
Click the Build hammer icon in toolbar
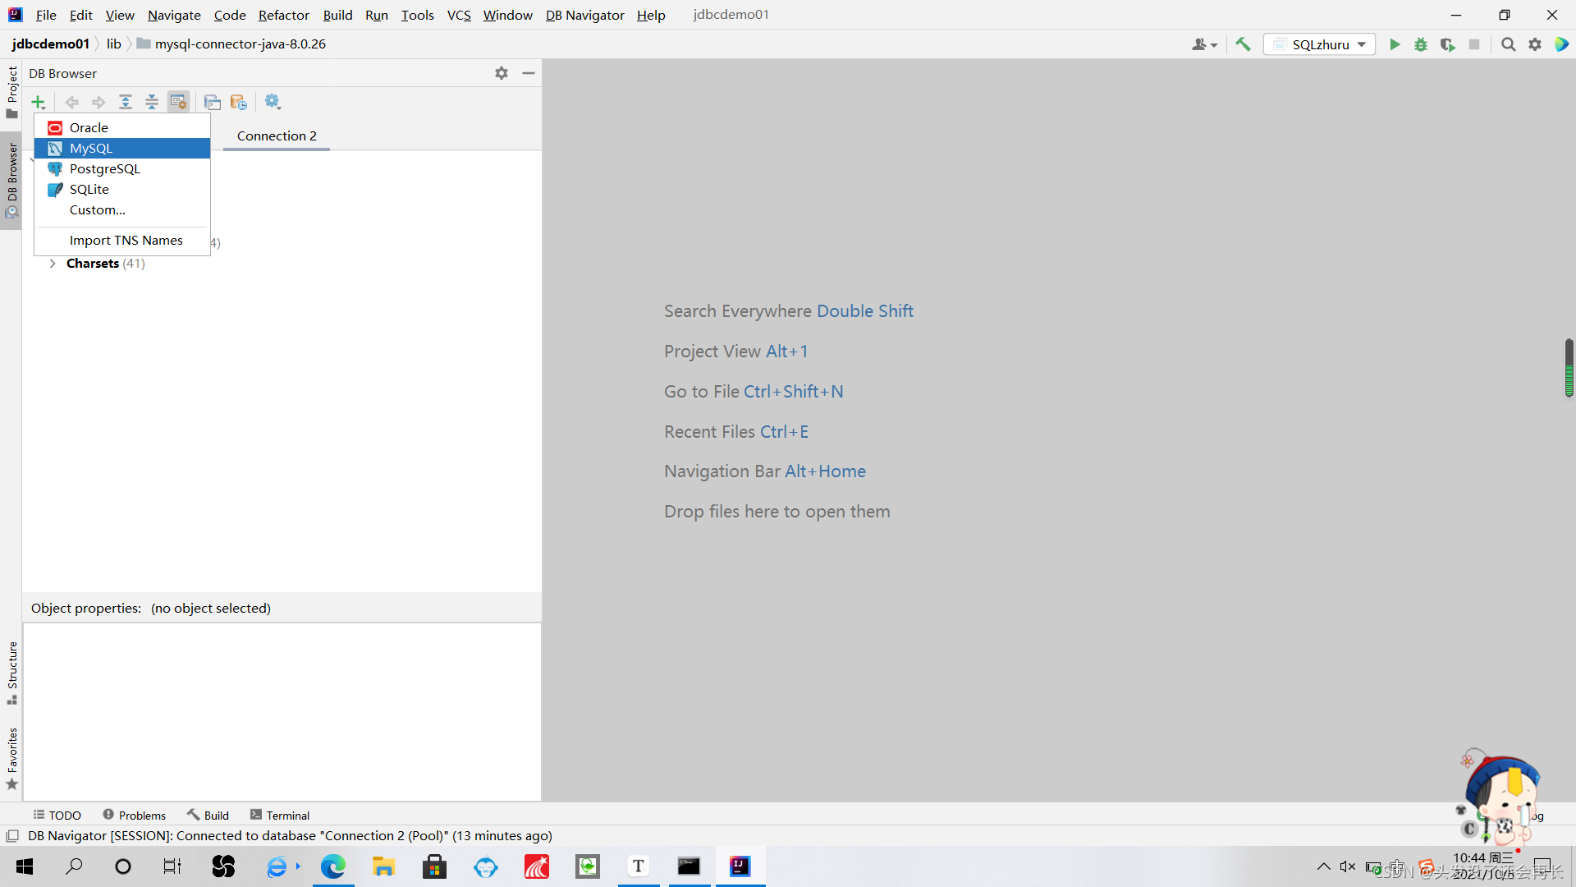[x=1243, y=44]
